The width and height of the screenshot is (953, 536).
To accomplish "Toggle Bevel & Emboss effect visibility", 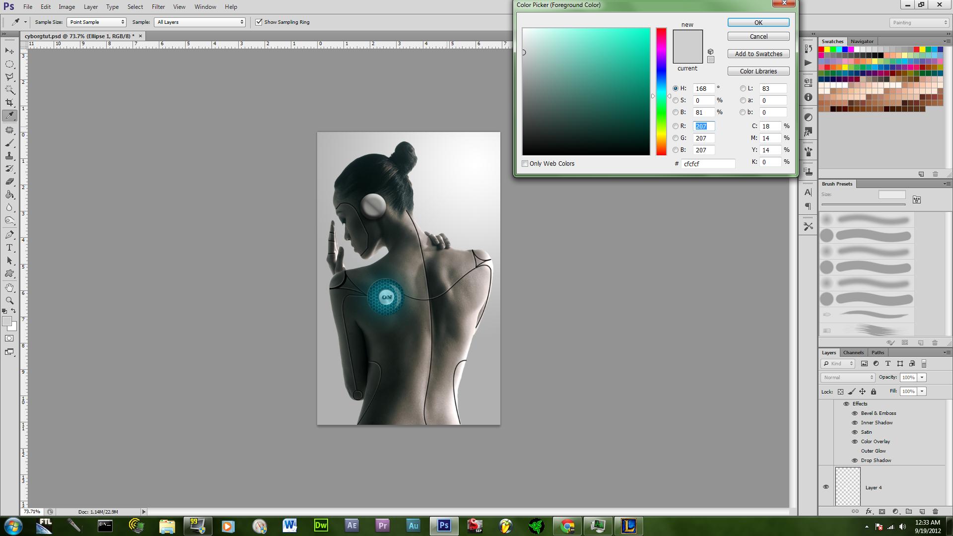I will (855, 413).
